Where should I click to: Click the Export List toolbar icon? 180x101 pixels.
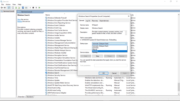tap(19, 8)
